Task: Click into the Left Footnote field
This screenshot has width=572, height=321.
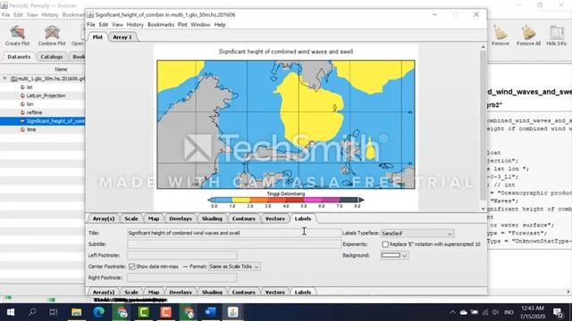Action: 182,256
